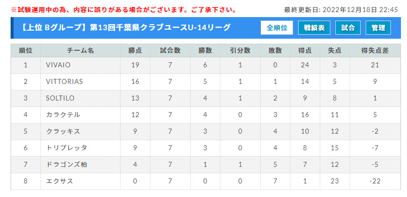Click the ドラゴンズ柏 team name
This screenshot has height=197, width=407.
[66, 164]
